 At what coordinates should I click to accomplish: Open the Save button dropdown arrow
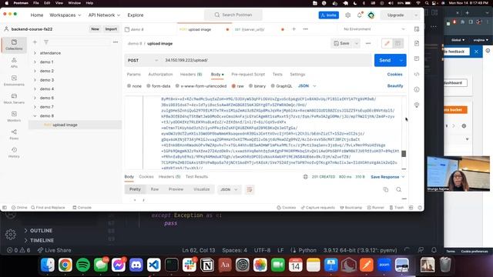point(357,43)
